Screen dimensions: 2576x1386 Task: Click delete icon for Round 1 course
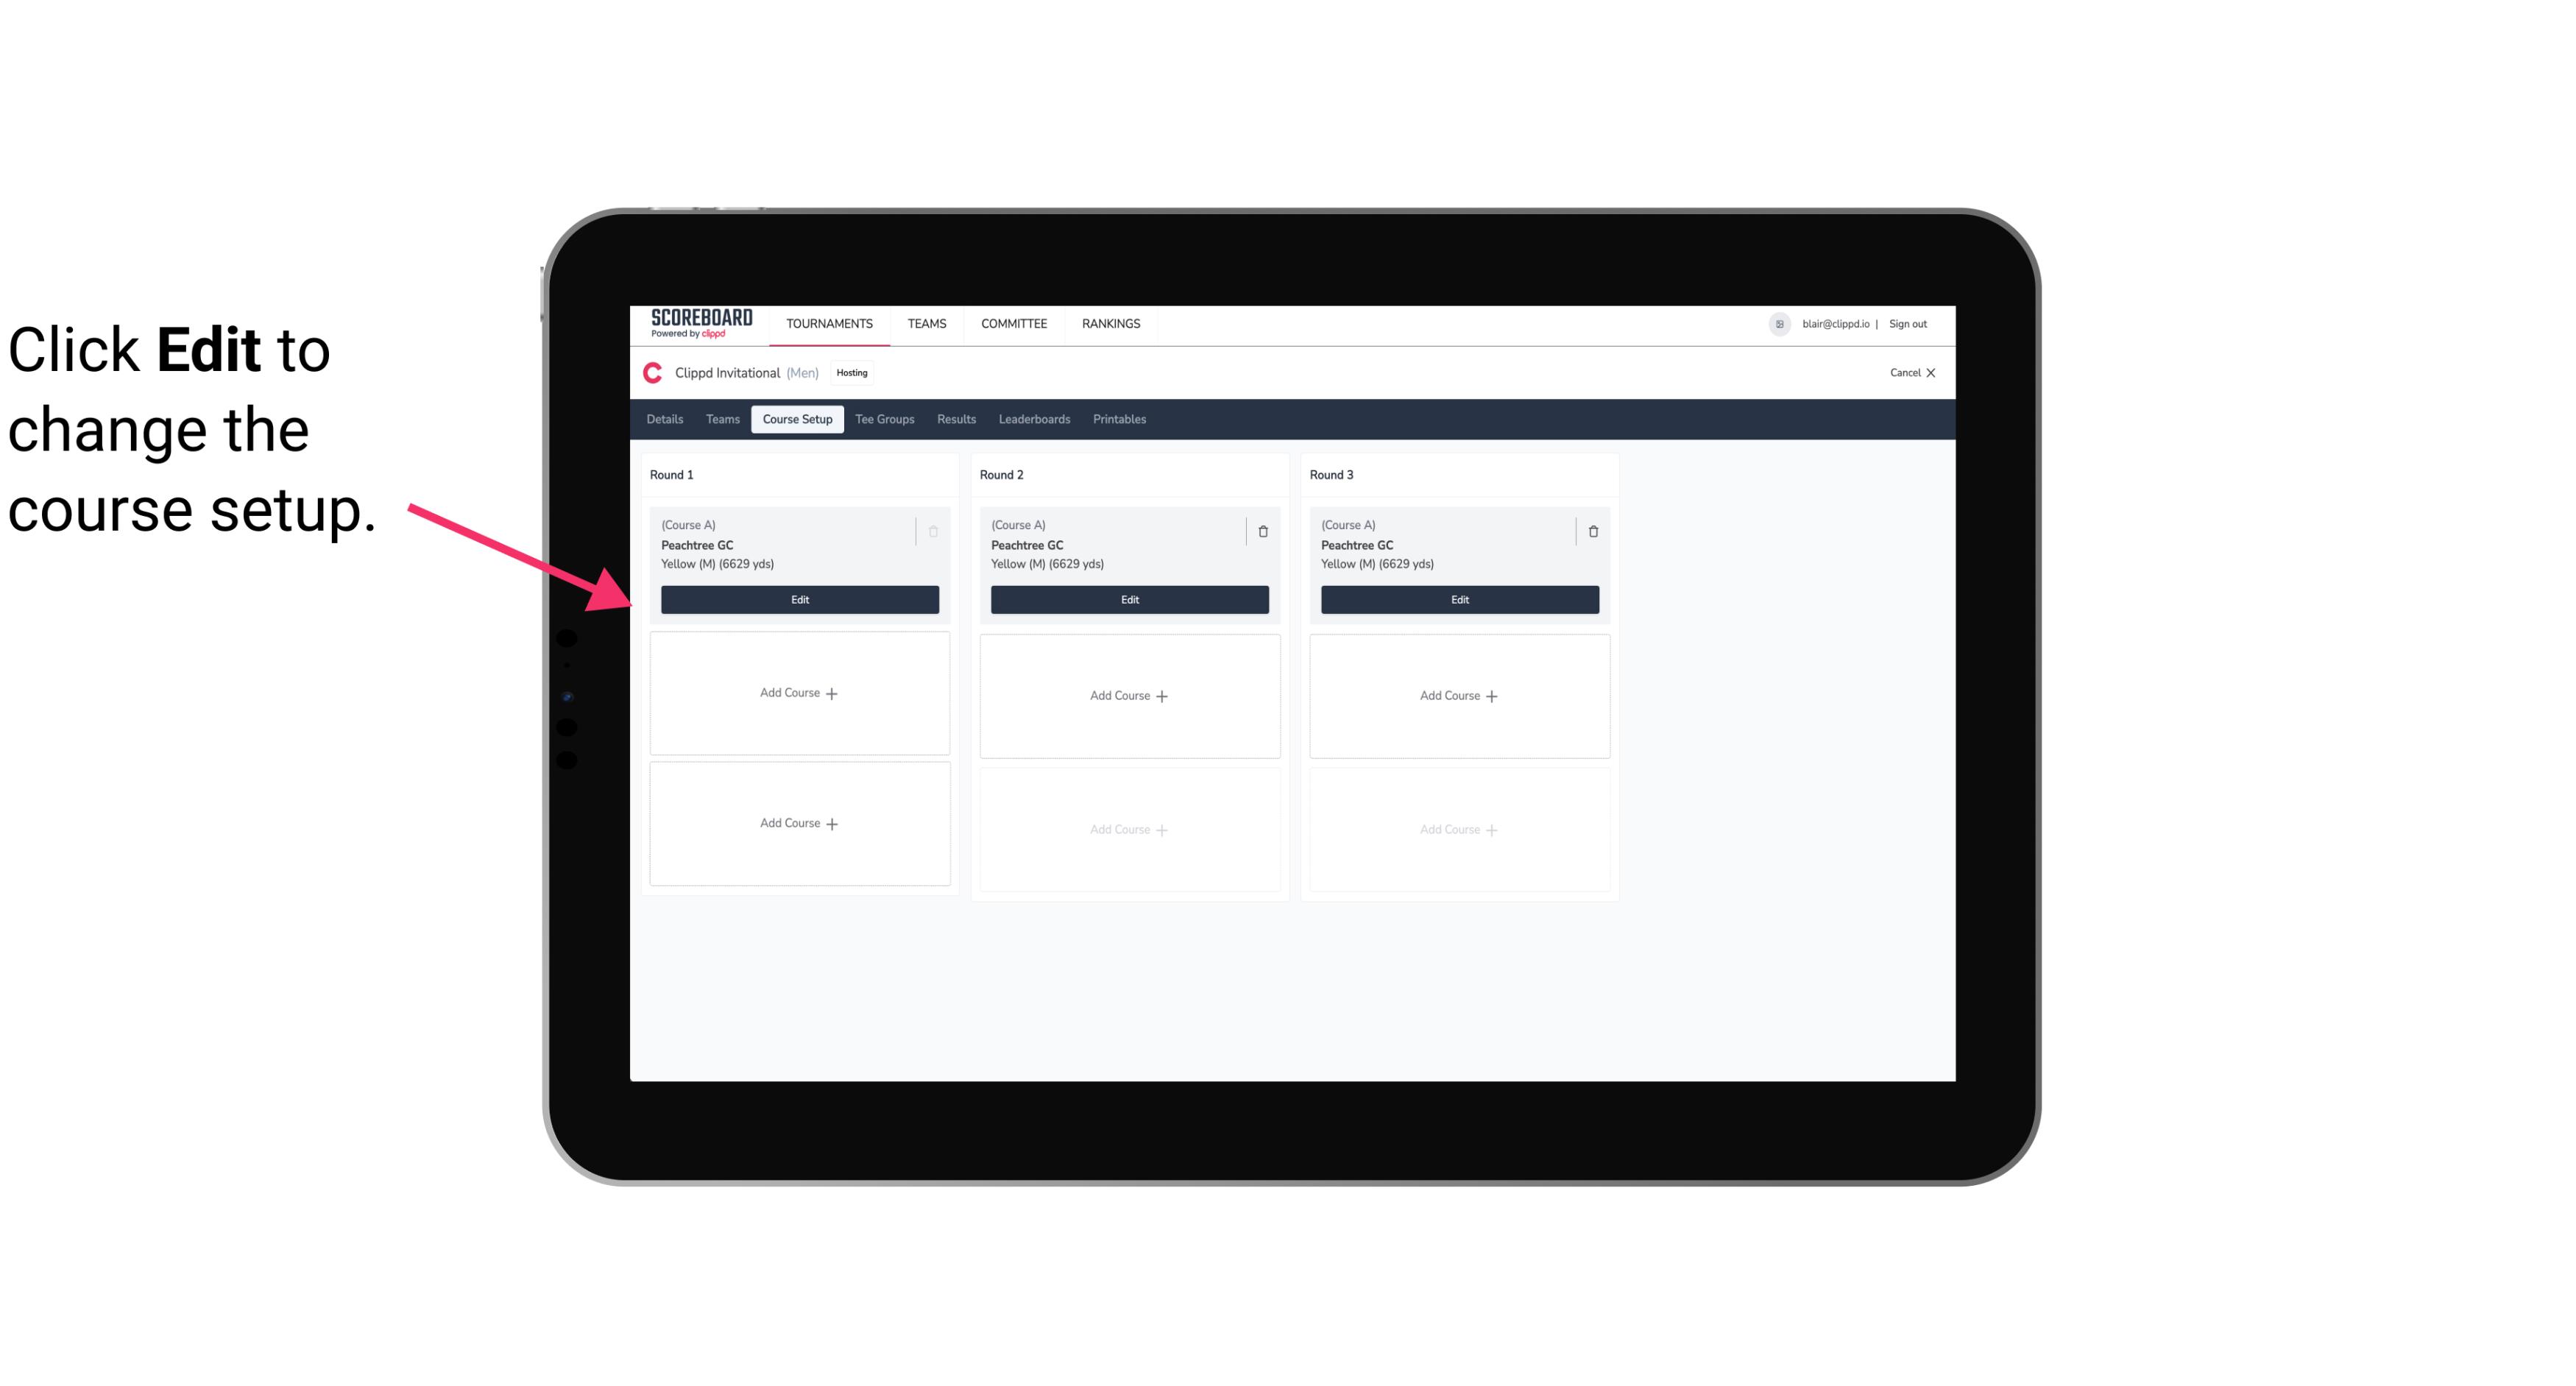(935, 531)
